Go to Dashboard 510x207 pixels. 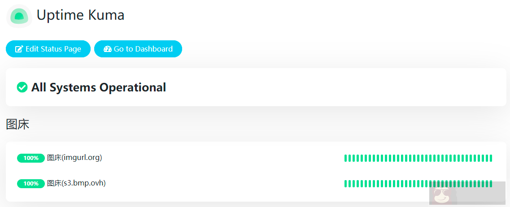coord(138,49)
